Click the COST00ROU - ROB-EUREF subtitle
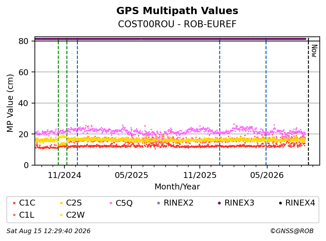 (x=177, y=24)
